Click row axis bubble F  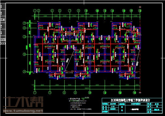pyautogui.click(x=24, y=23)
